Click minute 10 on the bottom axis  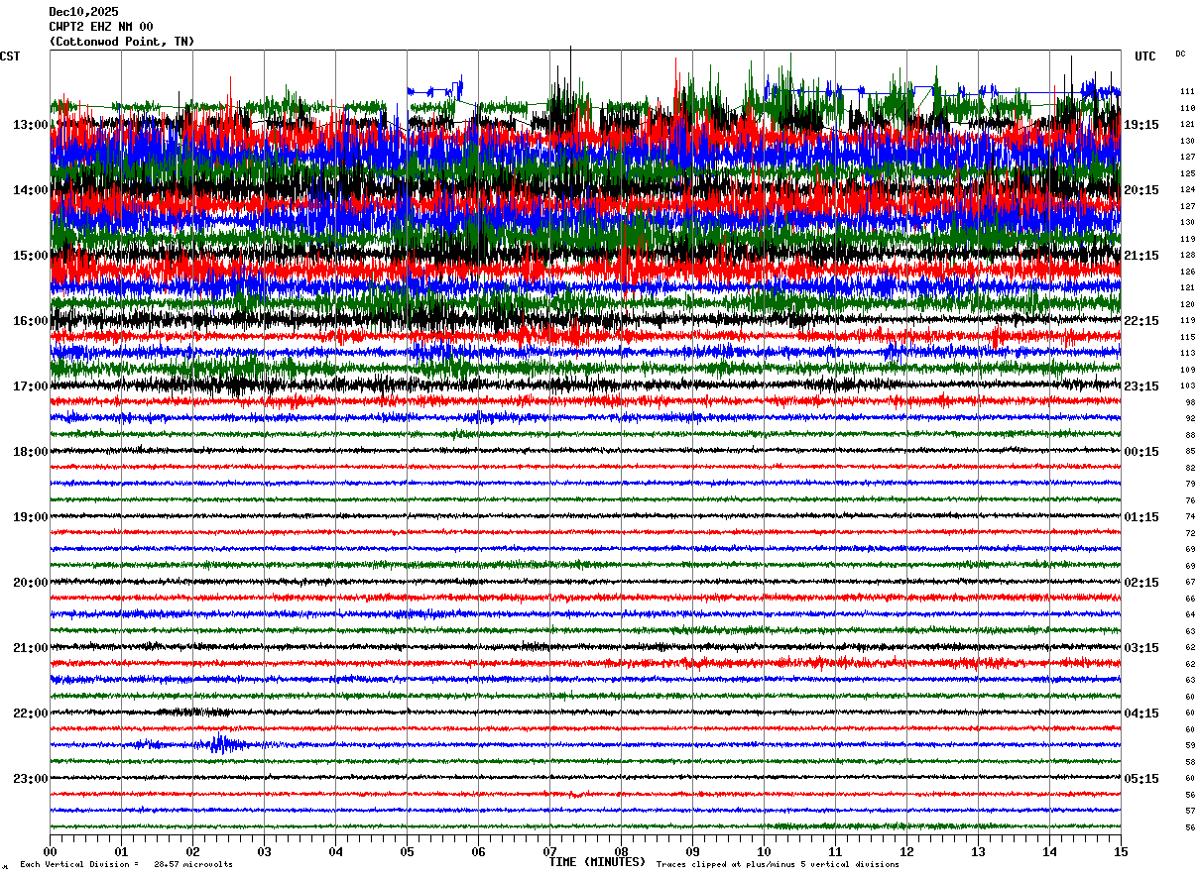[764, 851]
